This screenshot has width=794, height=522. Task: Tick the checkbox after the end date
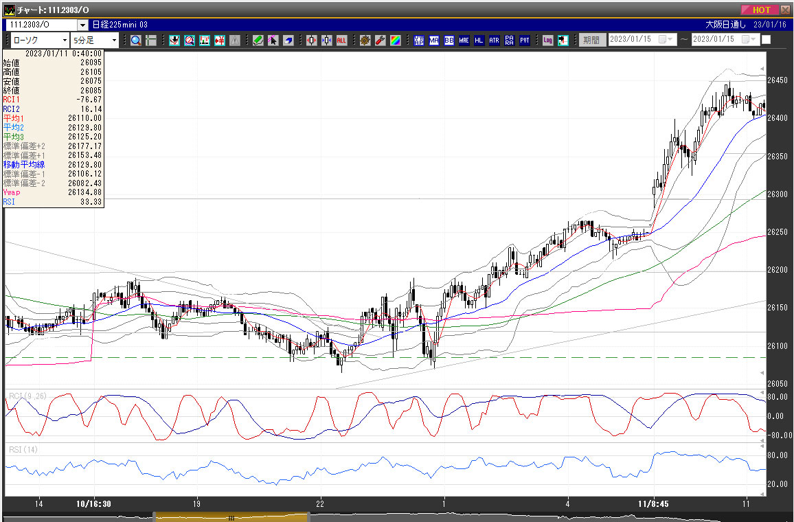(766, 39)
